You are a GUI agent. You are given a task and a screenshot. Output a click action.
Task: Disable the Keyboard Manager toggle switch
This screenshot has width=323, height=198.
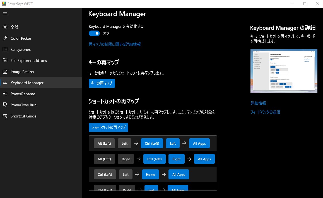click(94, 33)
